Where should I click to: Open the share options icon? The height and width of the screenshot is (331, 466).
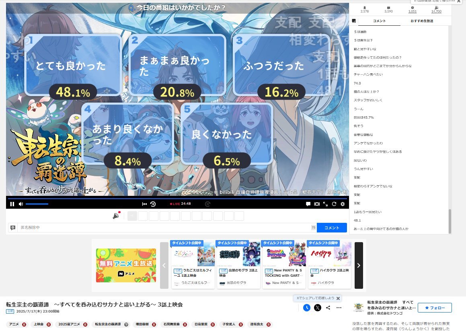pyautogui.click(x=328, y=308)
